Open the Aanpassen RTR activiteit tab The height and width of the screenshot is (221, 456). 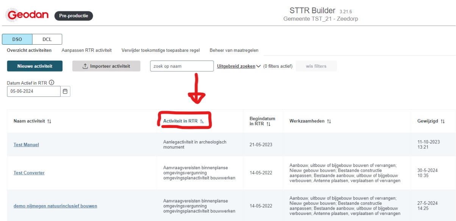point(86,50)
